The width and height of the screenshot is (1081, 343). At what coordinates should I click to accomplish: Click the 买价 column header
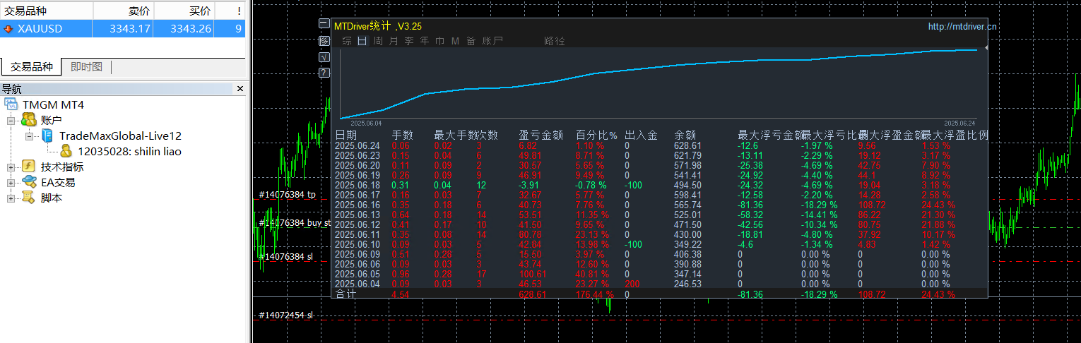point(184,11)
